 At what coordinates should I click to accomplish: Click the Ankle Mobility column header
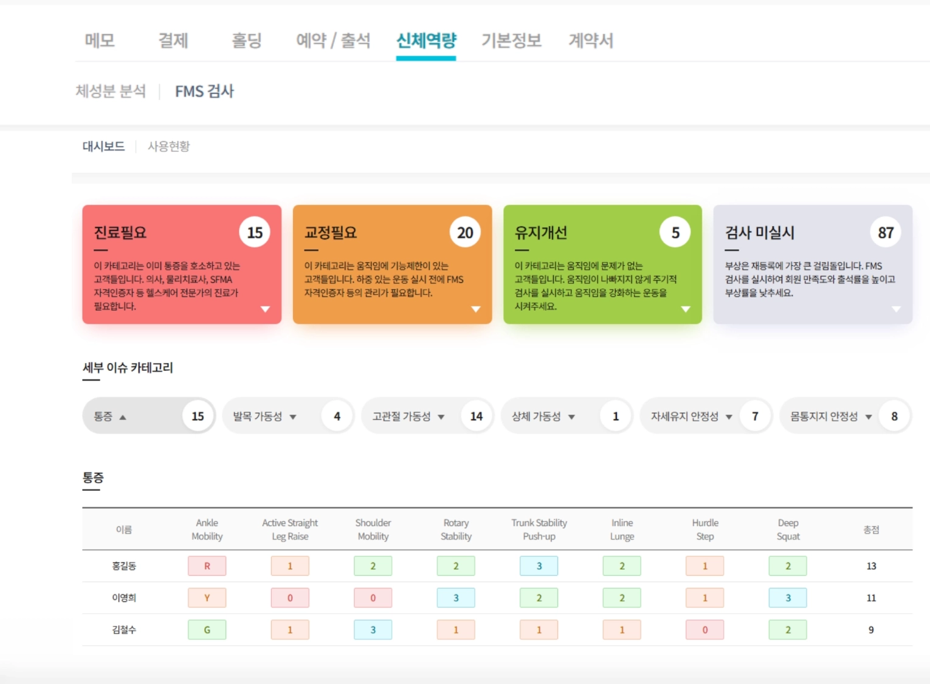(x=207, y=530)
